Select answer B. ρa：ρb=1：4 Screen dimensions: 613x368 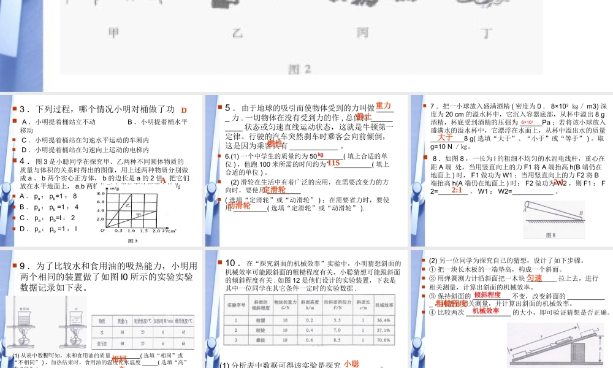point(49,207)
